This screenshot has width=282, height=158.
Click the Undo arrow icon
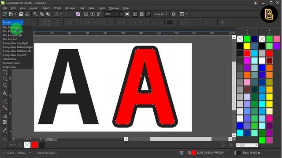pyautogui.click(x=56, y=14)
